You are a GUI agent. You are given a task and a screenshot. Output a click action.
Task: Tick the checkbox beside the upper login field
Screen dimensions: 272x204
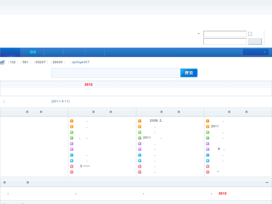tap(250, 34)
